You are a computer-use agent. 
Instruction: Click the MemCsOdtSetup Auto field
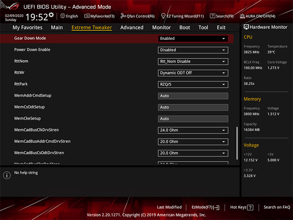(193, 108)
